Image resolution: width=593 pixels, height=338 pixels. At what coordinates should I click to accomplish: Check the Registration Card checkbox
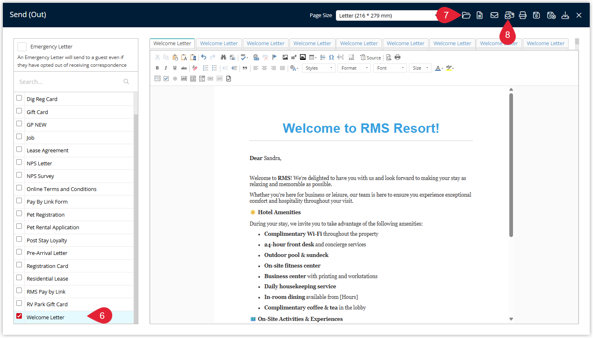pyautogui.click(x=19, y=265)
